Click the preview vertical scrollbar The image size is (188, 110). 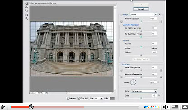pos(115,49)
